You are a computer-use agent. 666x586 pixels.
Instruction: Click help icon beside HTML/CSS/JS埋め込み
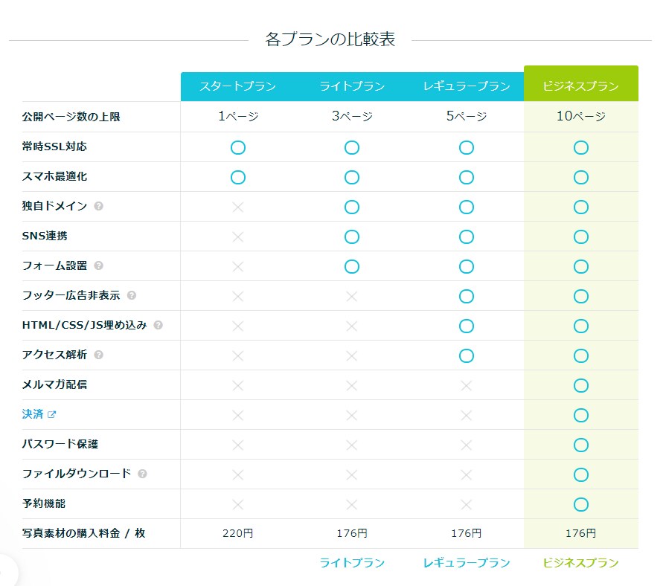pos(158,325)
